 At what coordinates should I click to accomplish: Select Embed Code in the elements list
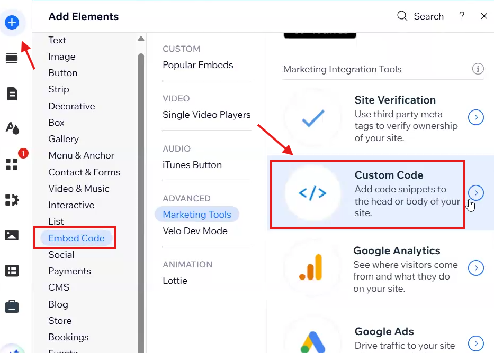point(76,238)
